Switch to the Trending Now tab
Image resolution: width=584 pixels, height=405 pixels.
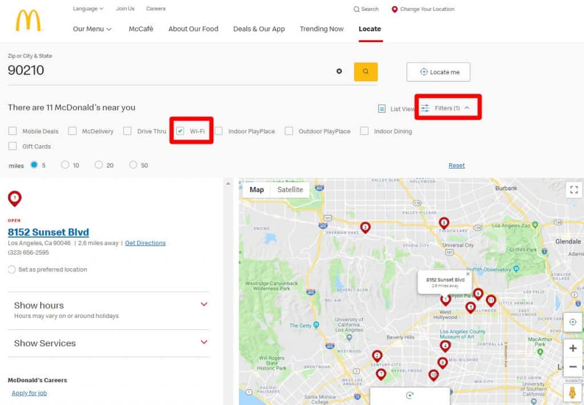(321, 28)
